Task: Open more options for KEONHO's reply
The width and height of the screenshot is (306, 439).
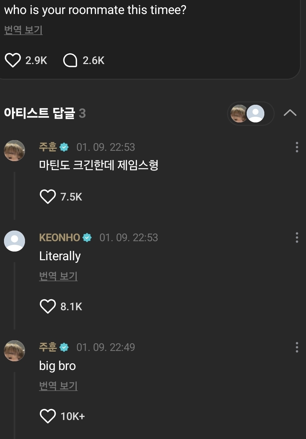Action: [297, 238]
